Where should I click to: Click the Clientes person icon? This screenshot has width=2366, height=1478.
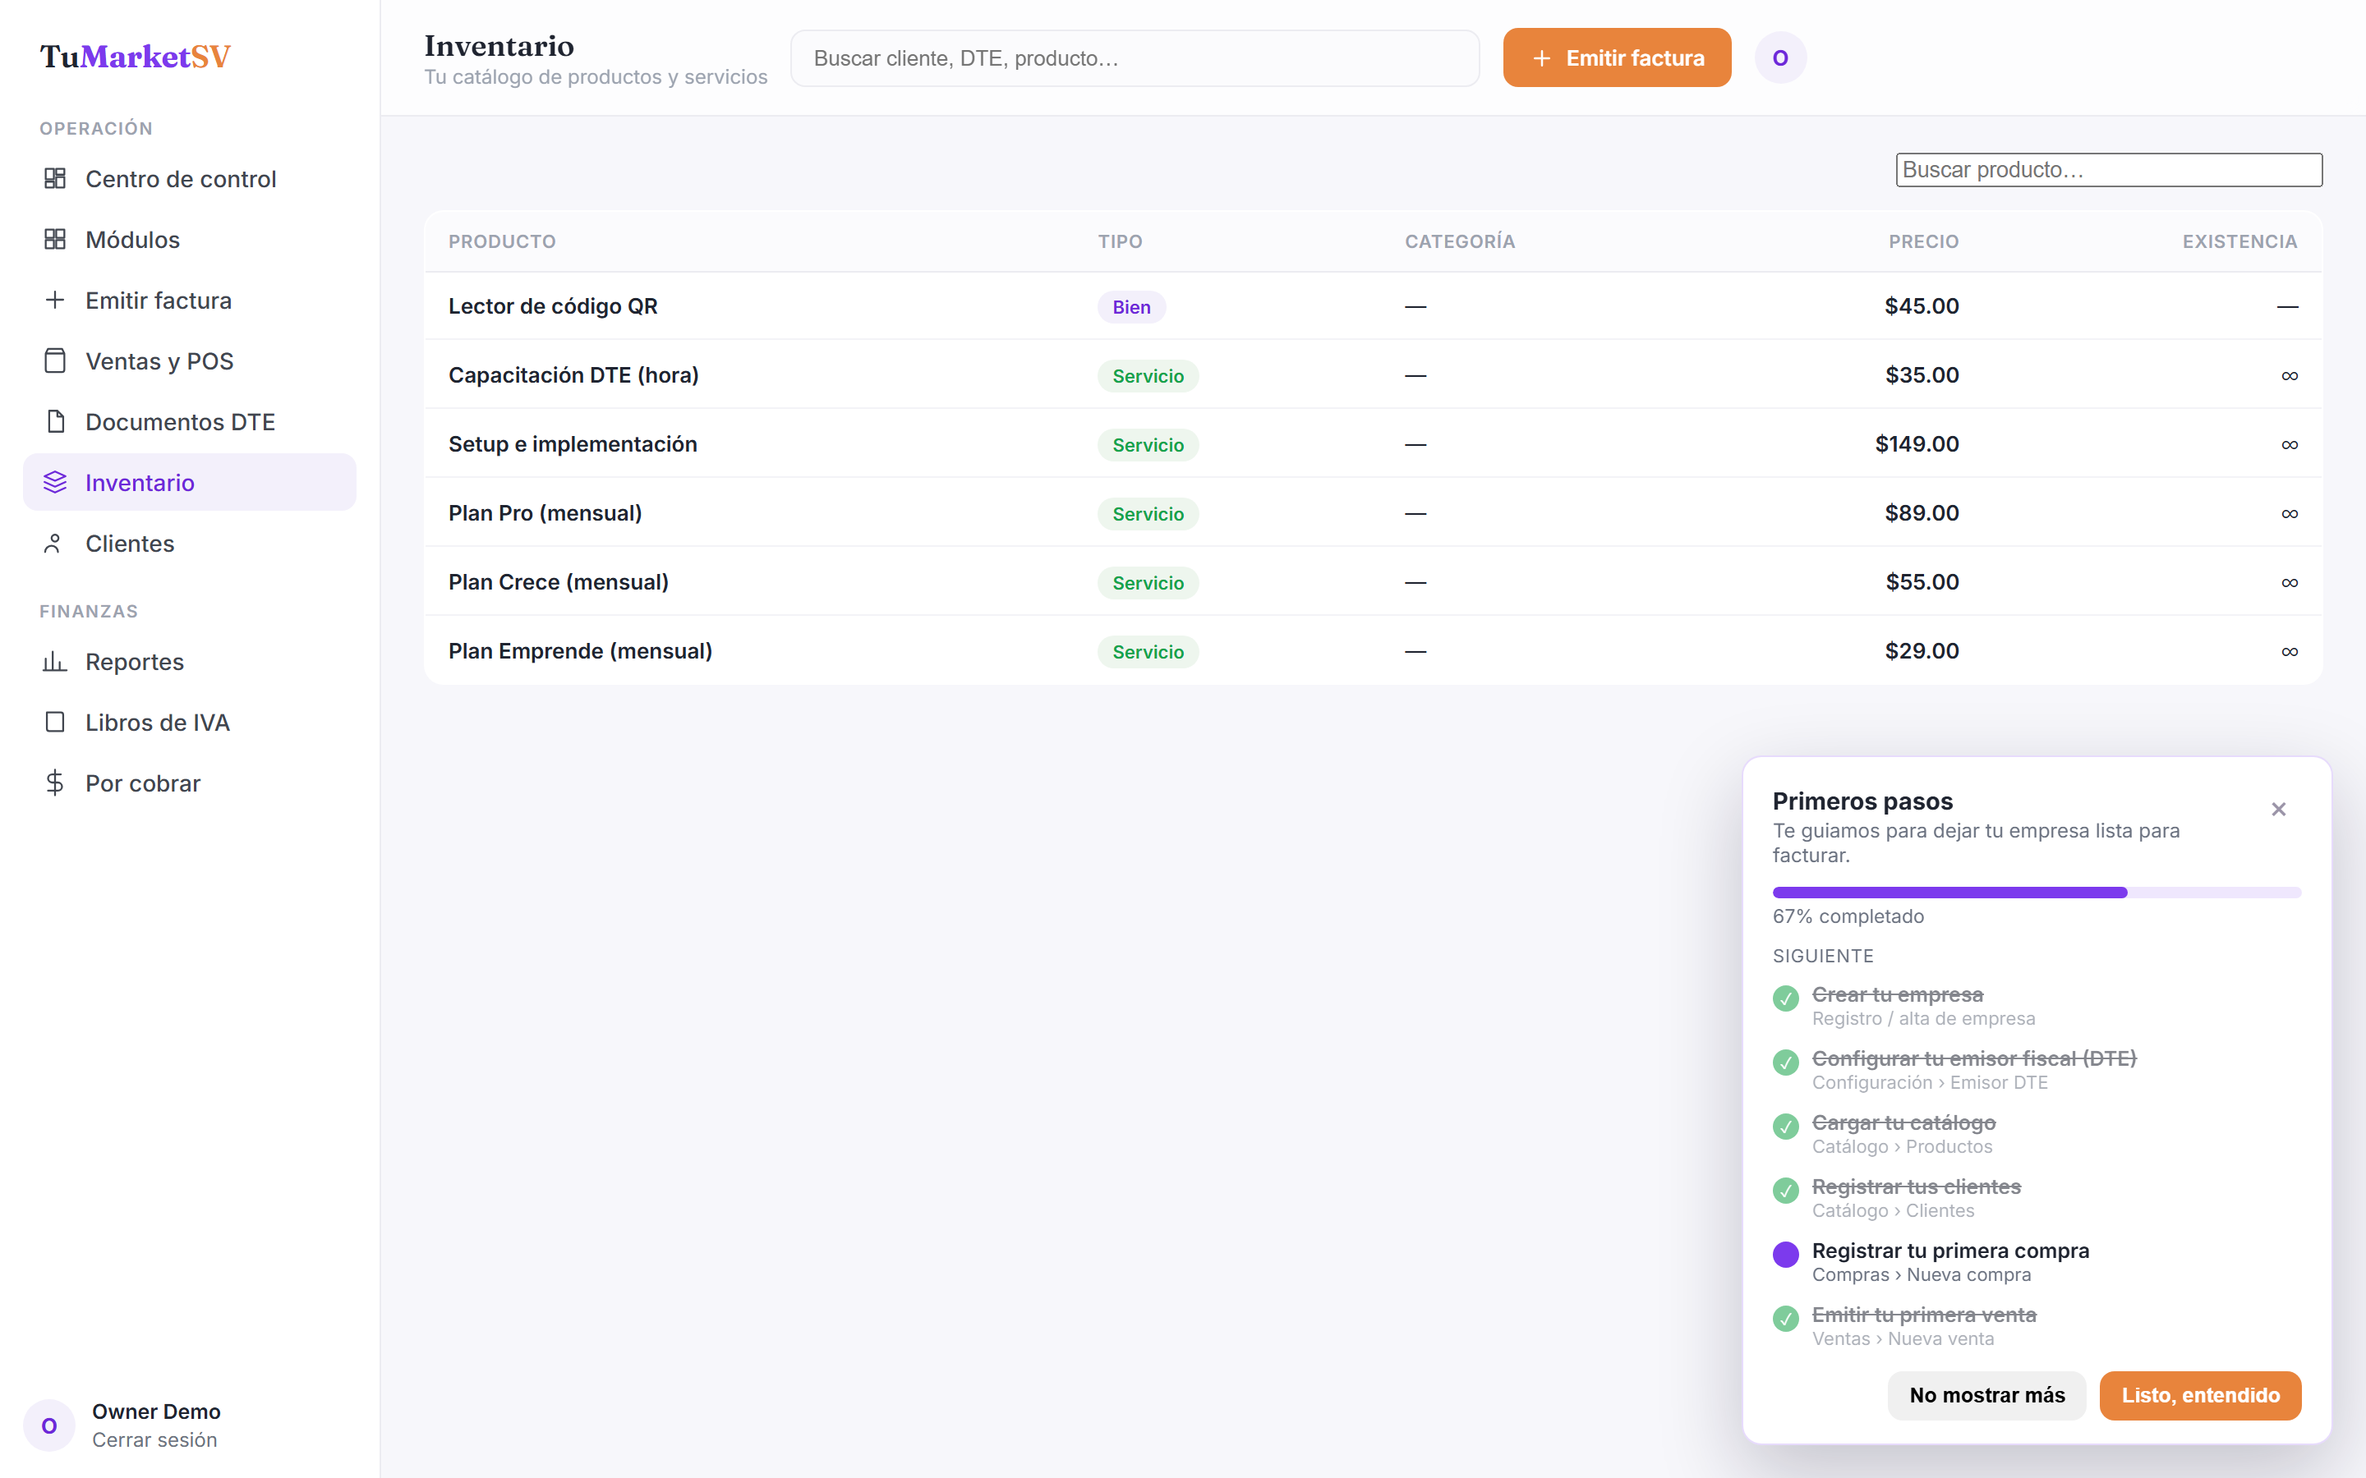point(55,544)
